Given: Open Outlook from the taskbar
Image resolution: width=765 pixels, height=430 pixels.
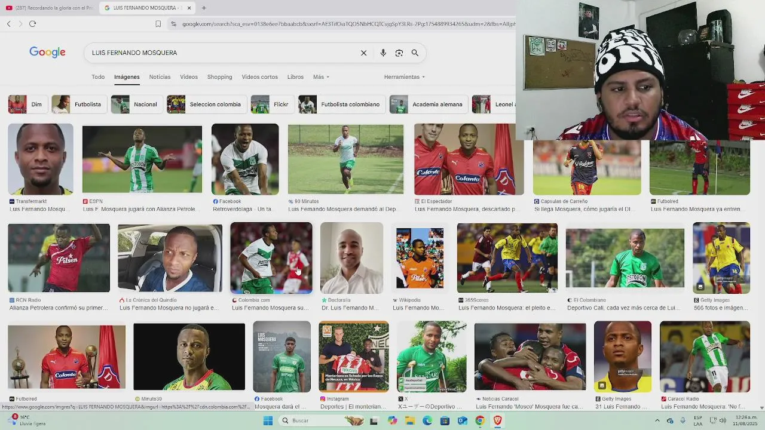Looking at the screenshot, I should coord(462,420).
